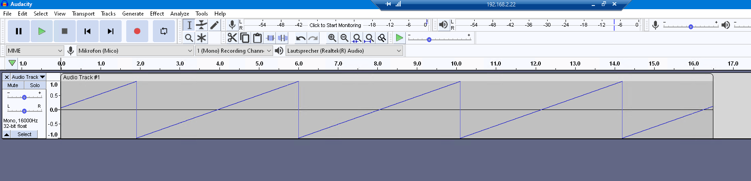Click the Cut scissors icon
This screenshot has width=751, height=181.
pyautogui.click(x=232, y=38)
